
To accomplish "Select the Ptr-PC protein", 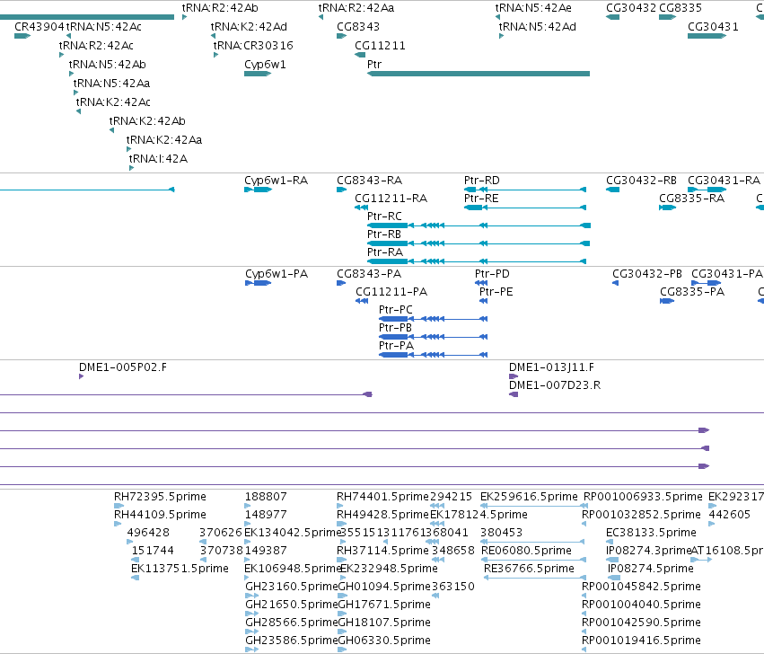I will click(x=433, y=319).
